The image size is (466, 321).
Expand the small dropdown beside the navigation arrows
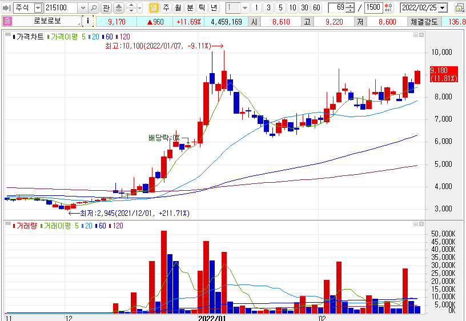(140, 8)
